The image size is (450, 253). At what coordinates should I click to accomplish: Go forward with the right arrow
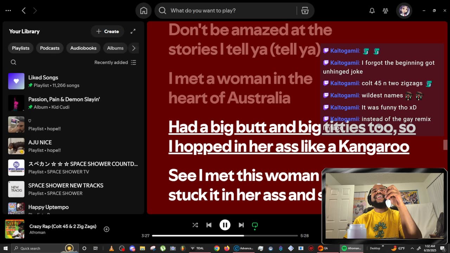pos(35,11)
